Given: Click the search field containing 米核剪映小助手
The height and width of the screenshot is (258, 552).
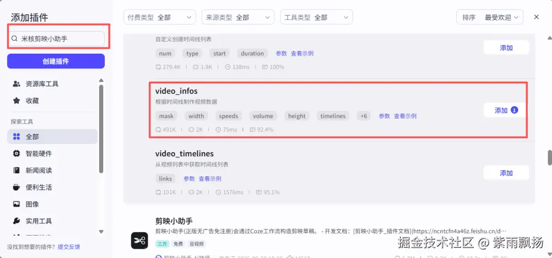Looking at the screenshot, I should click(x=56, y=39).
